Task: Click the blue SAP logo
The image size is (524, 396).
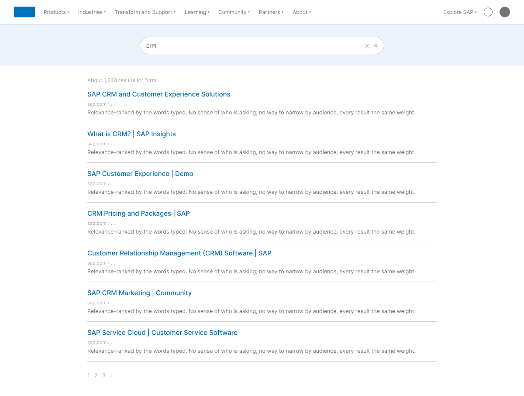Action: (x=24, y=12)
